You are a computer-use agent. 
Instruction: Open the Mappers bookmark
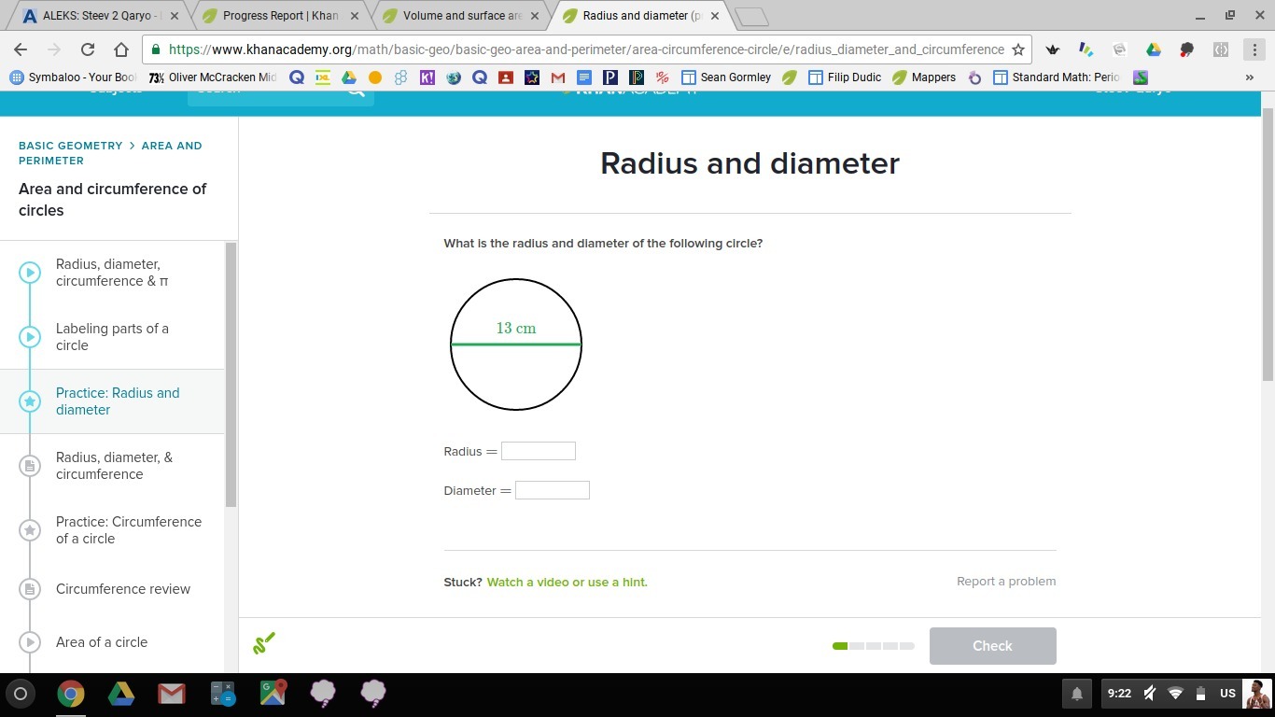(924, 77)
